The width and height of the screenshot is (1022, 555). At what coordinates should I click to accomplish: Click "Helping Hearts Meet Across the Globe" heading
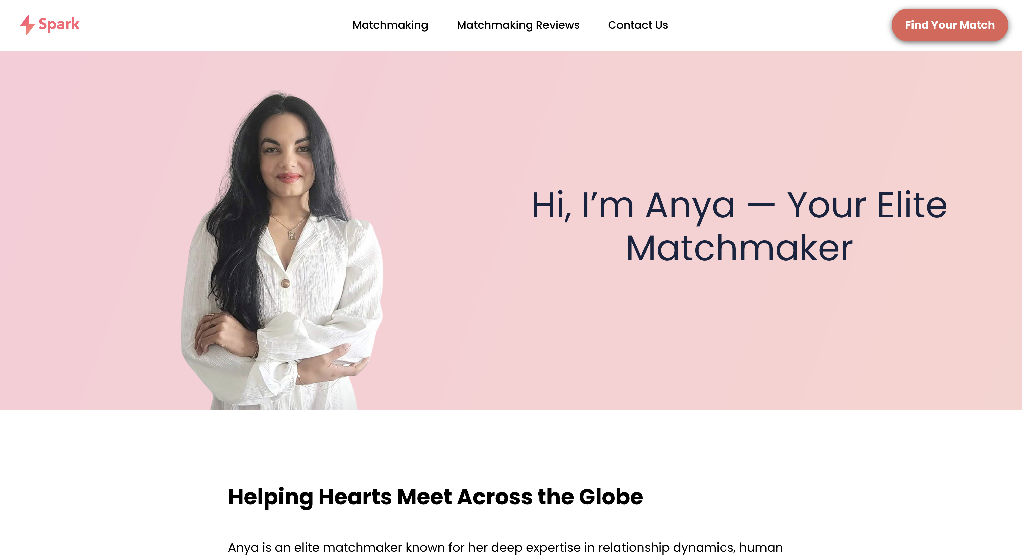tap(435, 497)
